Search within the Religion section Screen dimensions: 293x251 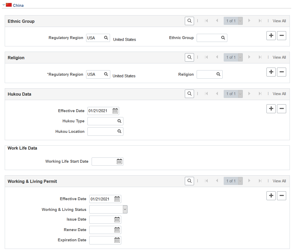click(189, 57)
